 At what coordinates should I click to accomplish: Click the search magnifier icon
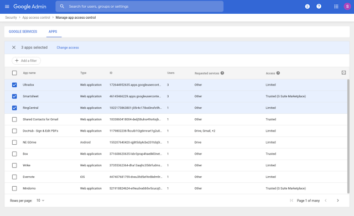62,6
